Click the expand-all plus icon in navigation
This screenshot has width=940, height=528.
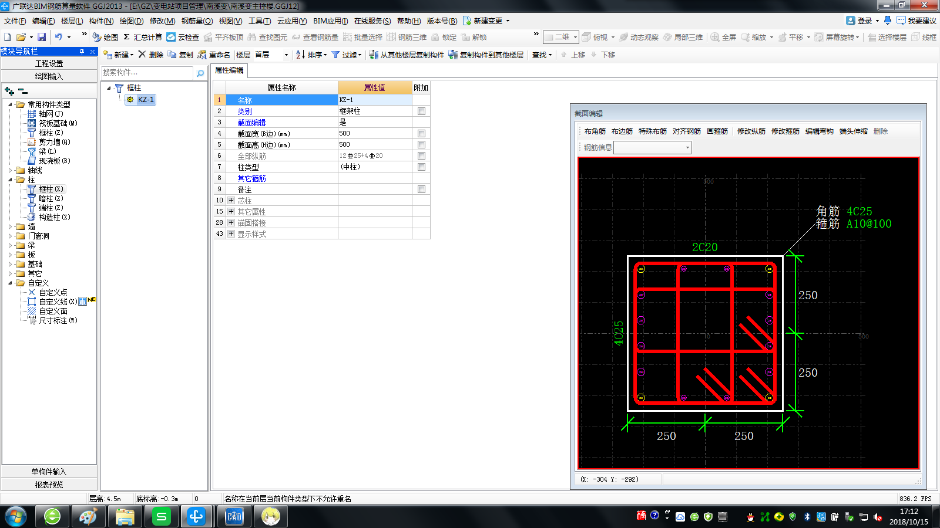[9, 91]
